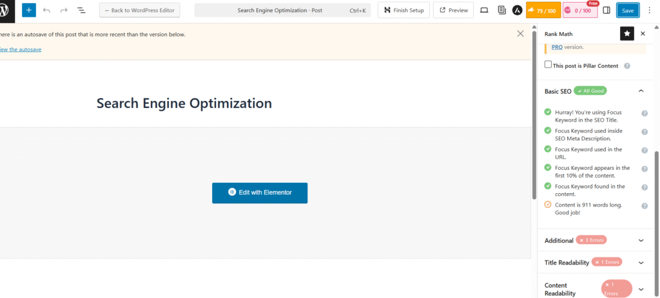
Task: Click the redo arrow icon
Action: 64,10
